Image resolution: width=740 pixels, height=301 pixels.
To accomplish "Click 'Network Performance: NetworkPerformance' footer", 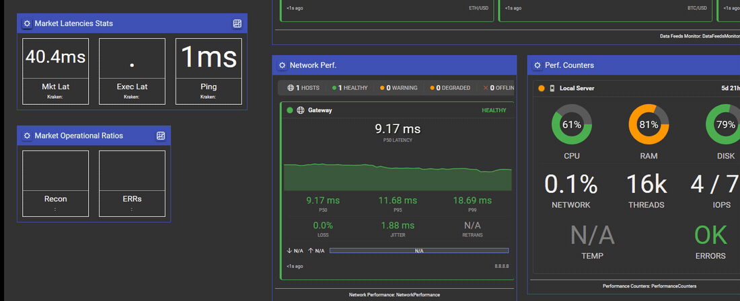I will [x=394, y=295].
